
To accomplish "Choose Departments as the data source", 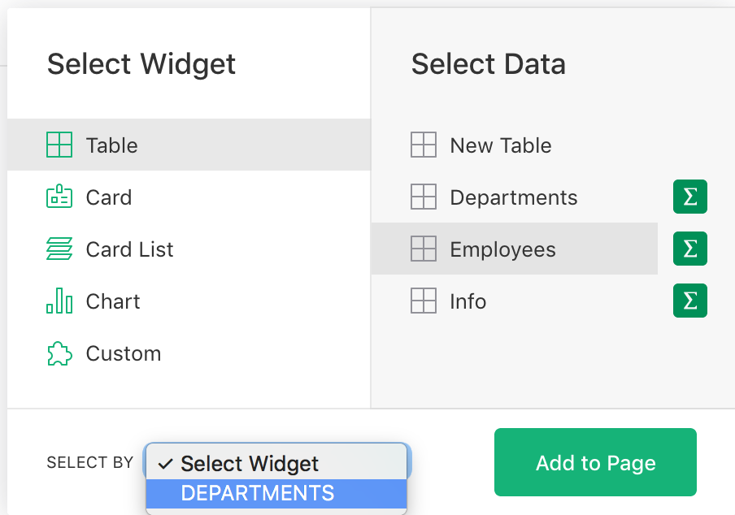I will click(513, 197).
